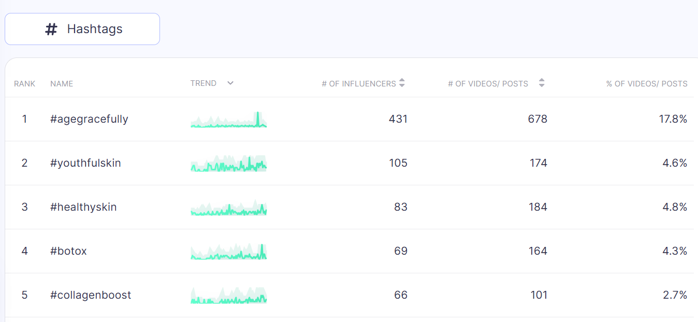Click the % OF VIDEOS/ POSTS header

(647, 83)
